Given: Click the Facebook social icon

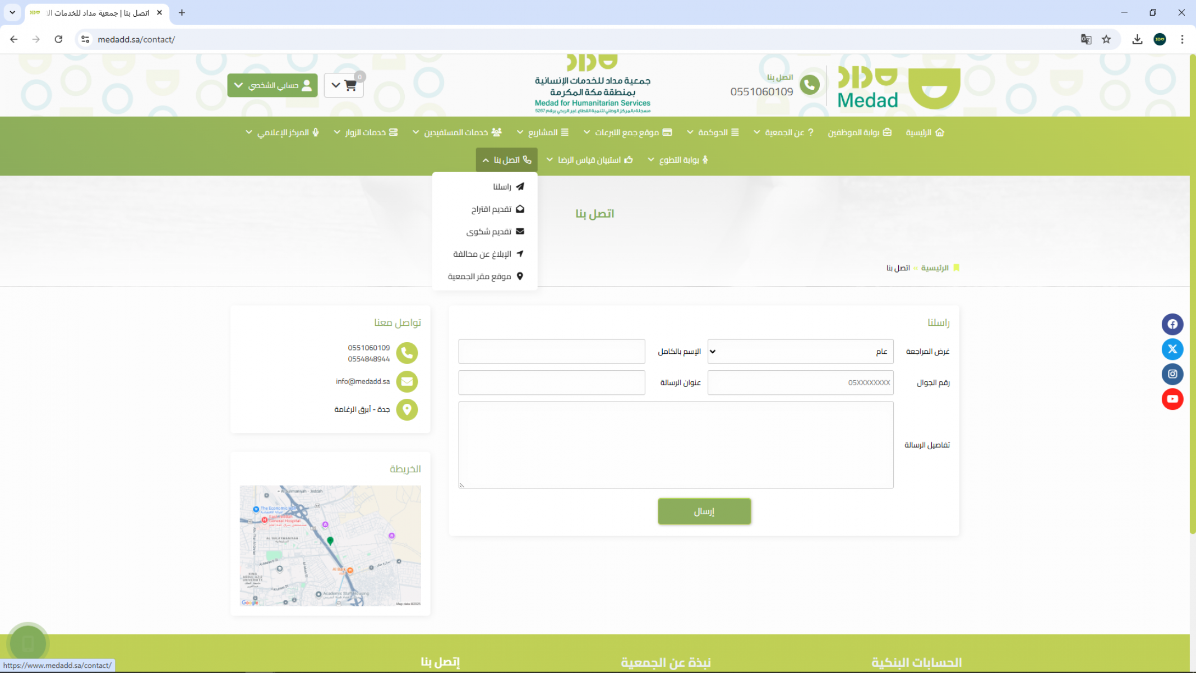Looking at the screenshot, I should [1172, 324].
